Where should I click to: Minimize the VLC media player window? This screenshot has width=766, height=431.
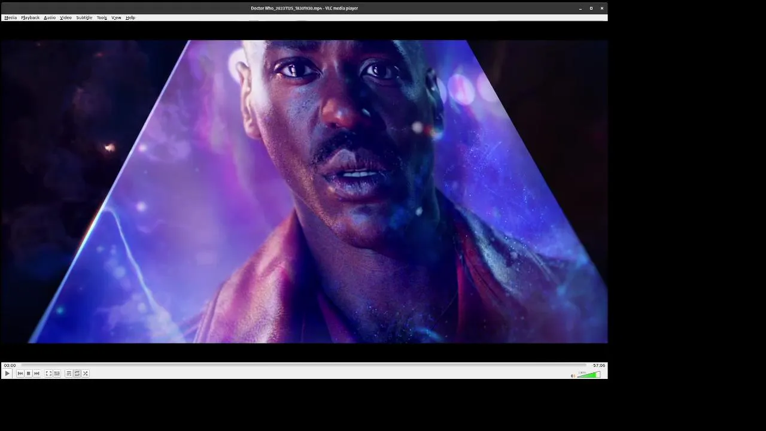coord(580,8)
